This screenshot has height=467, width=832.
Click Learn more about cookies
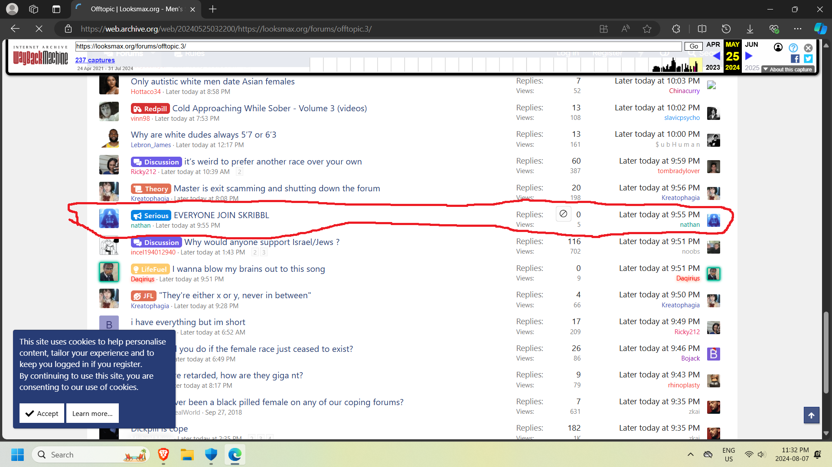point(92,413)
